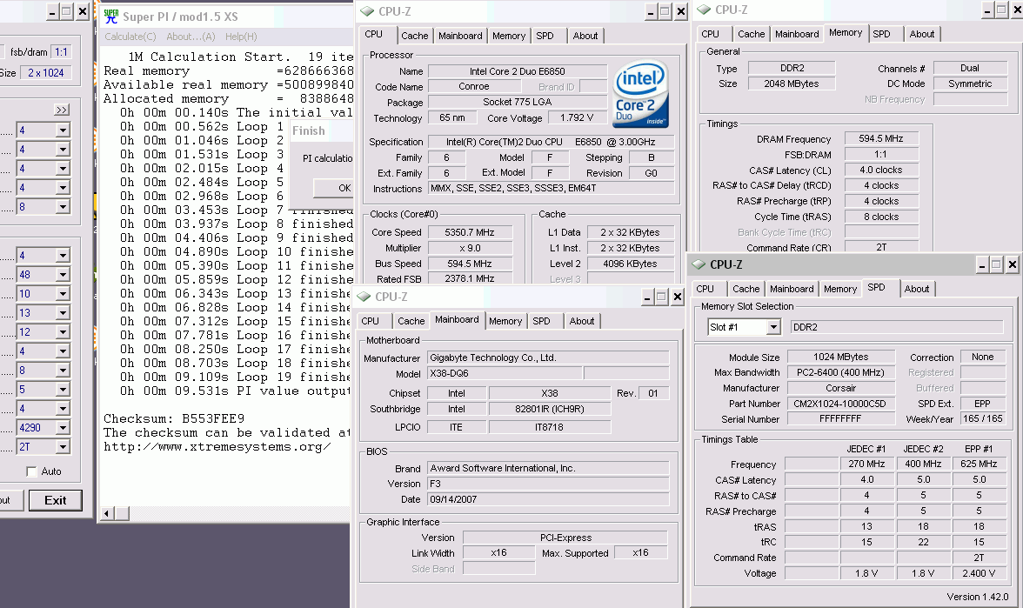Click CPU-Z icon of the SPD window title
1023x608 pixels.
(699, 264)
